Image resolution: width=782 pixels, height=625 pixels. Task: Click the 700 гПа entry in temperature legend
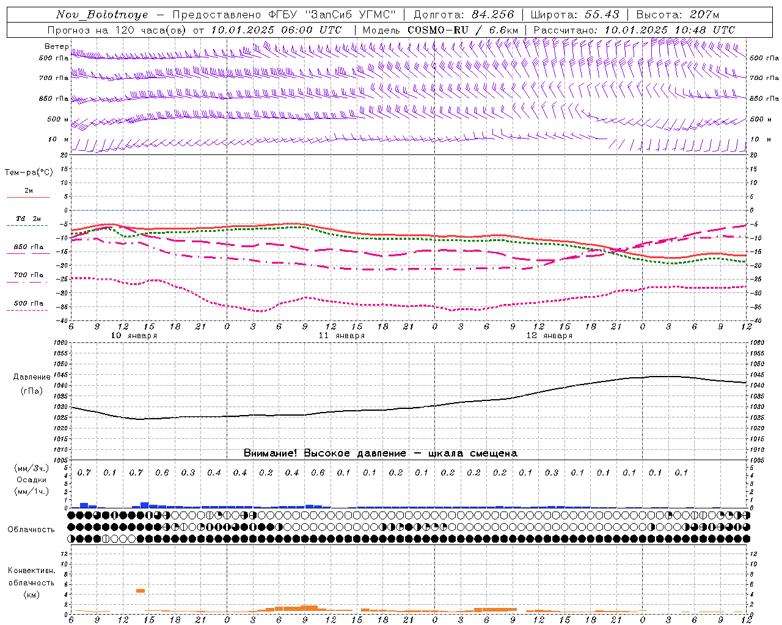[x=29, y=275]
